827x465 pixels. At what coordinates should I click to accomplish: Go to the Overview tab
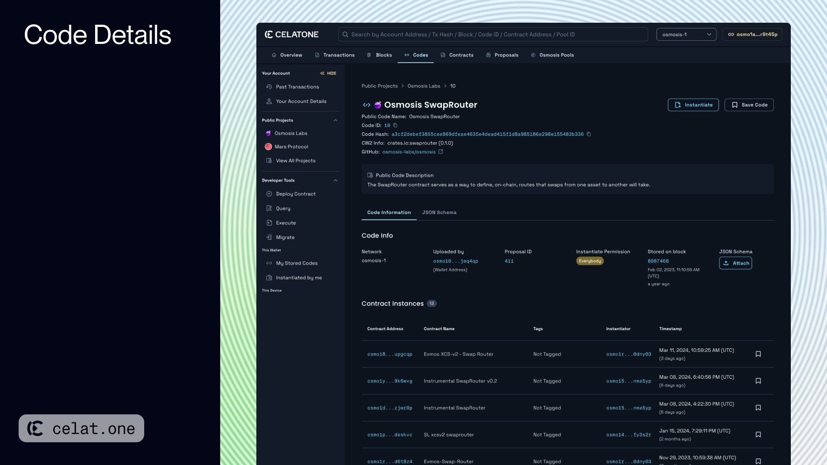(287, 55)
